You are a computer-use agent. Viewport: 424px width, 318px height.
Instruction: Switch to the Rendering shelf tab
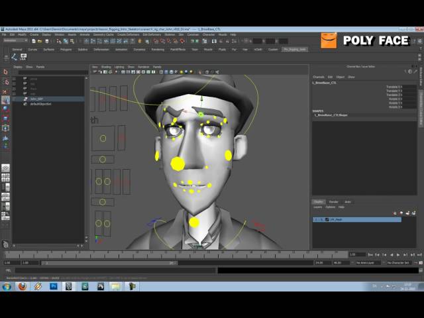click(158, 50)
